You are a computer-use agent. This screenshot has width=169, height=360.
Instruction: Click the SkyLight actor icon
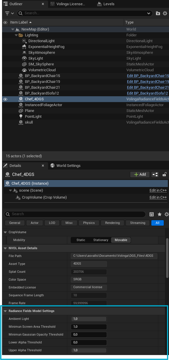(24, 58)
